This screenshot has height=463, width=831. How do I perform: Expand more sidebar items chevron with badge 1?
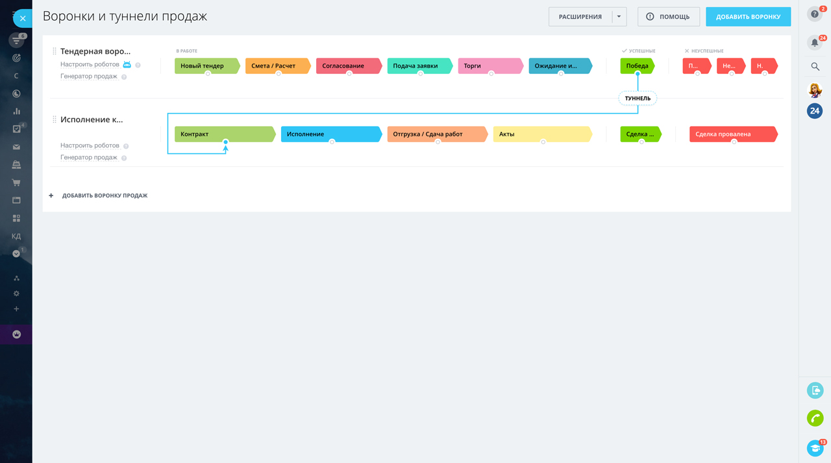(16, 254)
